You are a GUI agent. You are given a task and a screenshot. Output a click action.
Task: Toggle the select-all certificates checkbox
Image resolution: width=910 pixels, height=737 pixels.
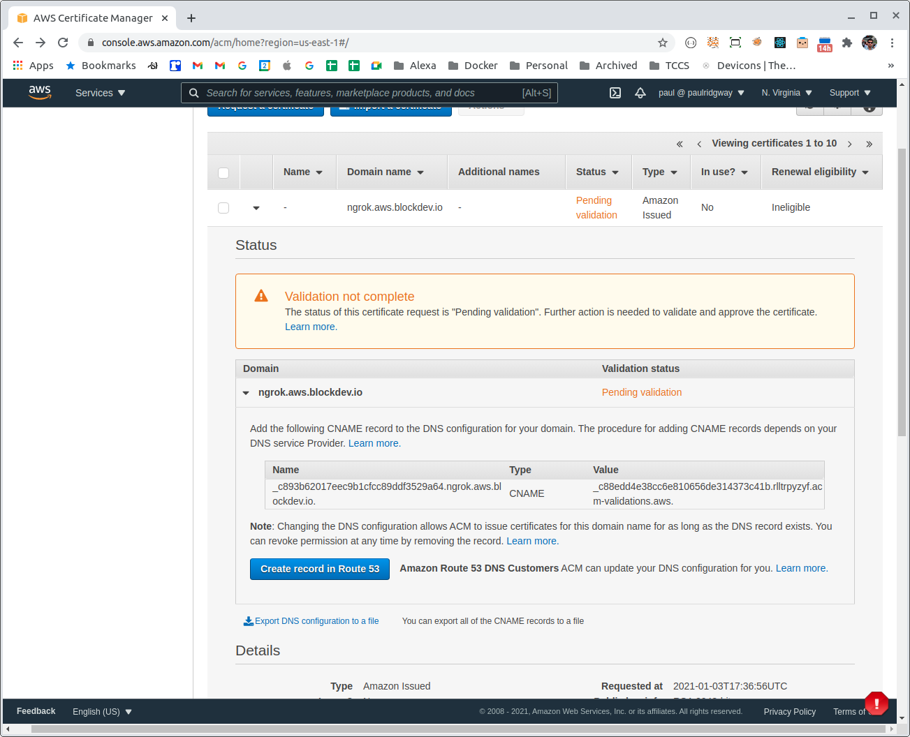(223, 172)
